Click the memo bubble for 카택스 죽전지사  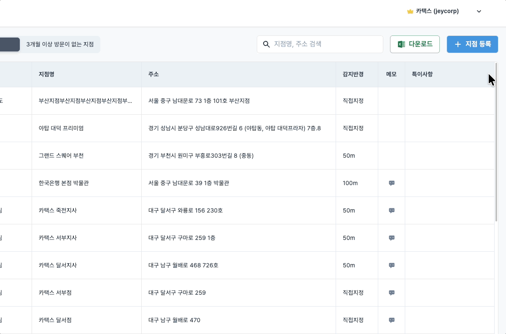tap(391, 210)
